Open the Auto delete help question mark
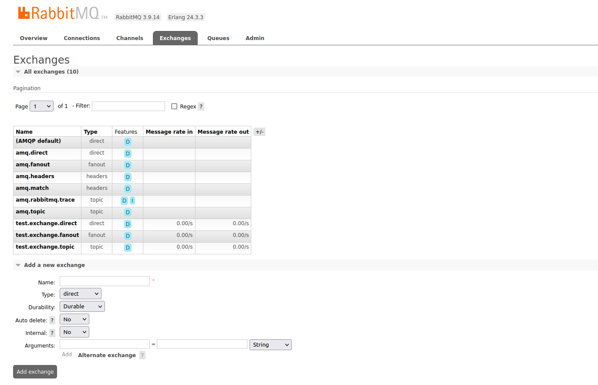Image resolution: width=598 pixels, height=385 pixels. [x=52, y=321]
